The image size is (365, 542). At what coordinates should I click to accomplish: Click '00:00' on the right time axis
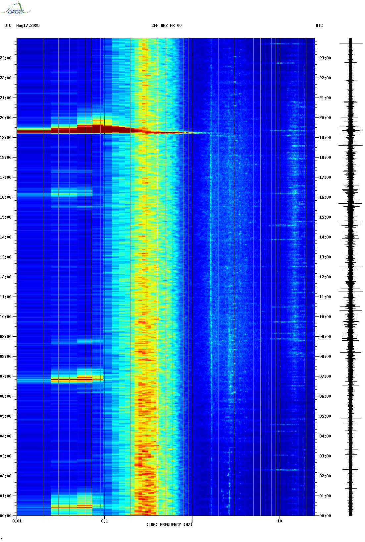point(325,516)
